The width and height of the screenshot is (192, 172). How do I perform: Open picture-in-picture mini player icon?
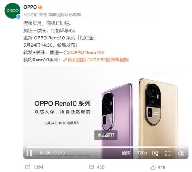tap(155, 153)
